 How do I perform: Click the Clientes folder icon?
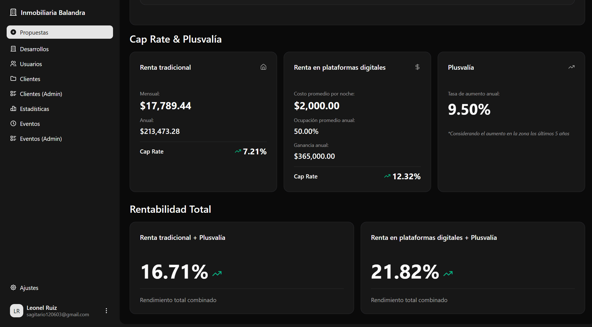(x=13, y=79)
